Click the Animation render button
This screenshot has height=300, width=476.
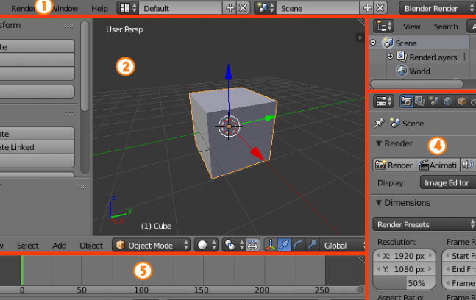point(438,165)
